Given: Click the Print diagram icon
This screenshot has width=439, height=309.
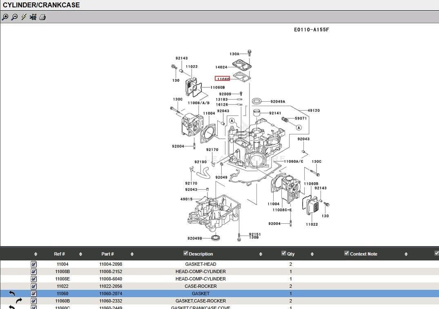Looking at the screenshot, I should pos(42,17).
